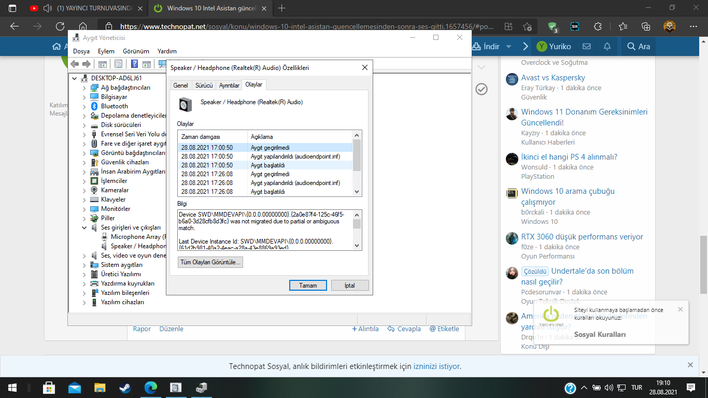The width and height of the screenshot is (708, 398).
Task: Click the properties sheet icon in Device Manager toolbar
Action: (x=118, y=64)
